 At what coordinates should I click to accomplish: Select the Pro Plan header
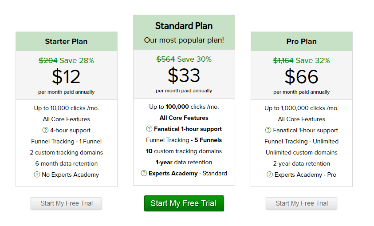(301, 41)
